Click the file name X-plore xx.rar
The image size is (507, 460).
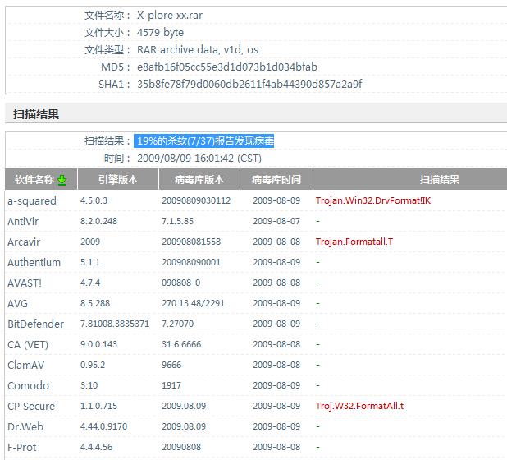[x=170, y=16]
